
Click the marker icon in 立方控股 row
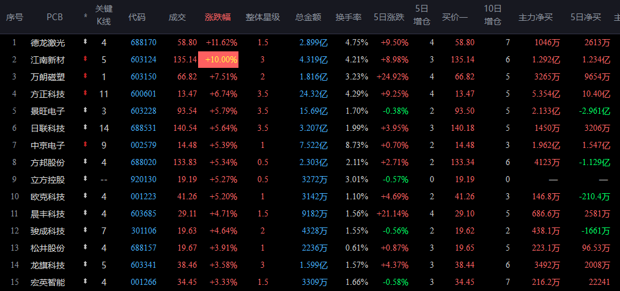click(x=85, y=179)
